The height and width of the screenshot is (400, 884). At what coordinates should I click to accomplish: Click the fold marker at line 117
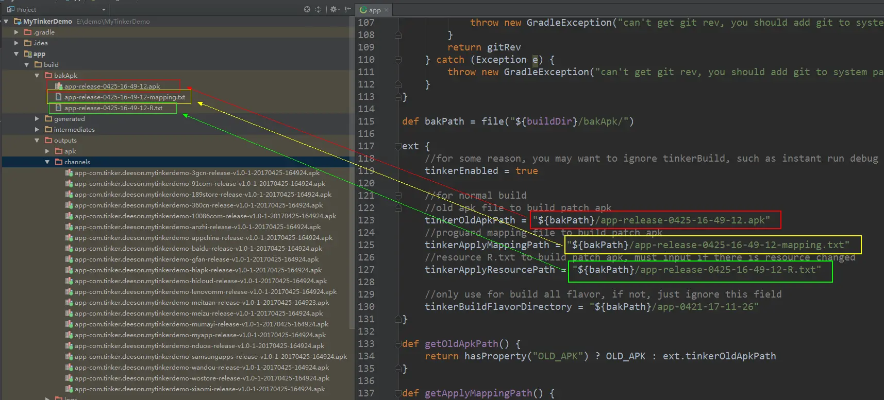398,146
